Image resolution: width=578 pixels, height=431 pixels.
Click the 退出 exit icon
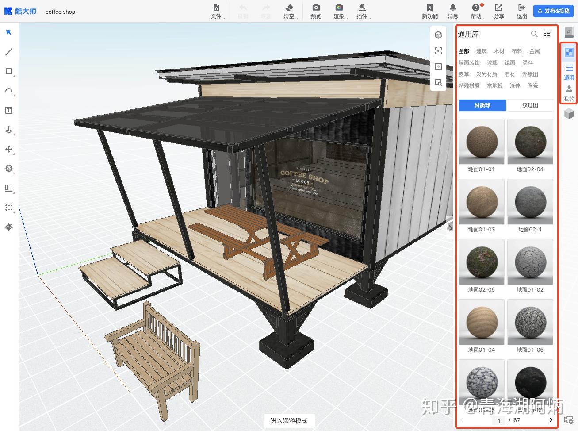click(522, 8)
